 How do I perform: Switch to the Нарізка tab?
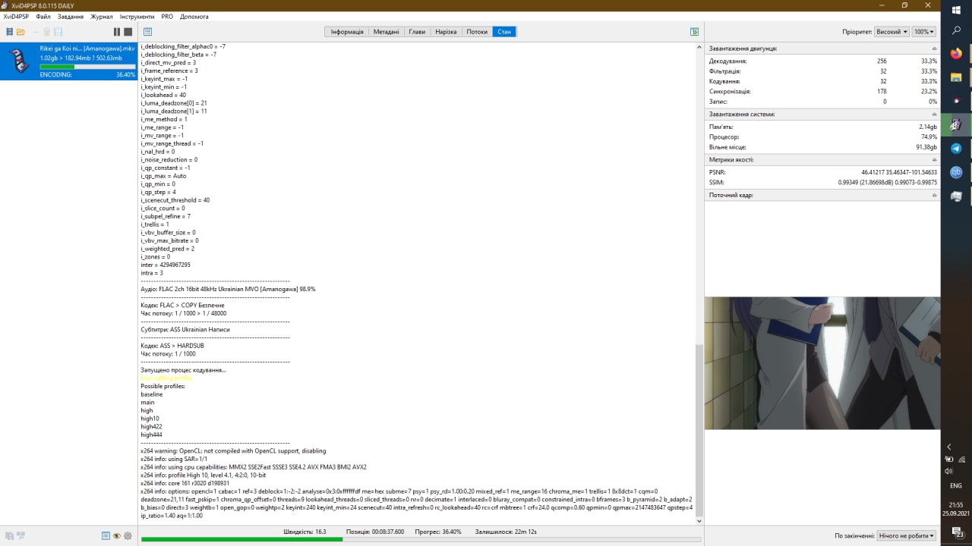click(446, 32)
